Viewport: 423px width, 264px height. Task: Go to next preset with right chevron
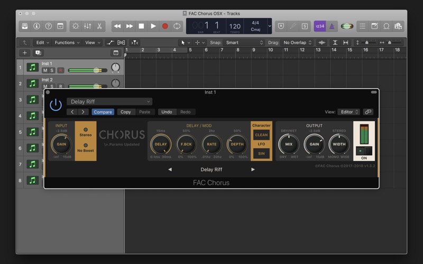coord(83,112)
